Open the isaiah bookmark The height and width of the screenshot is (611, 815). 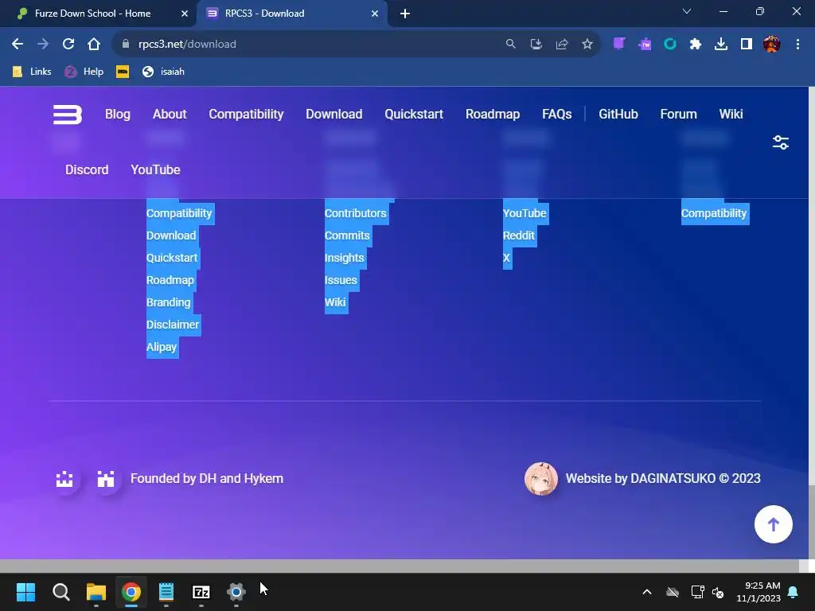[163, 72]
